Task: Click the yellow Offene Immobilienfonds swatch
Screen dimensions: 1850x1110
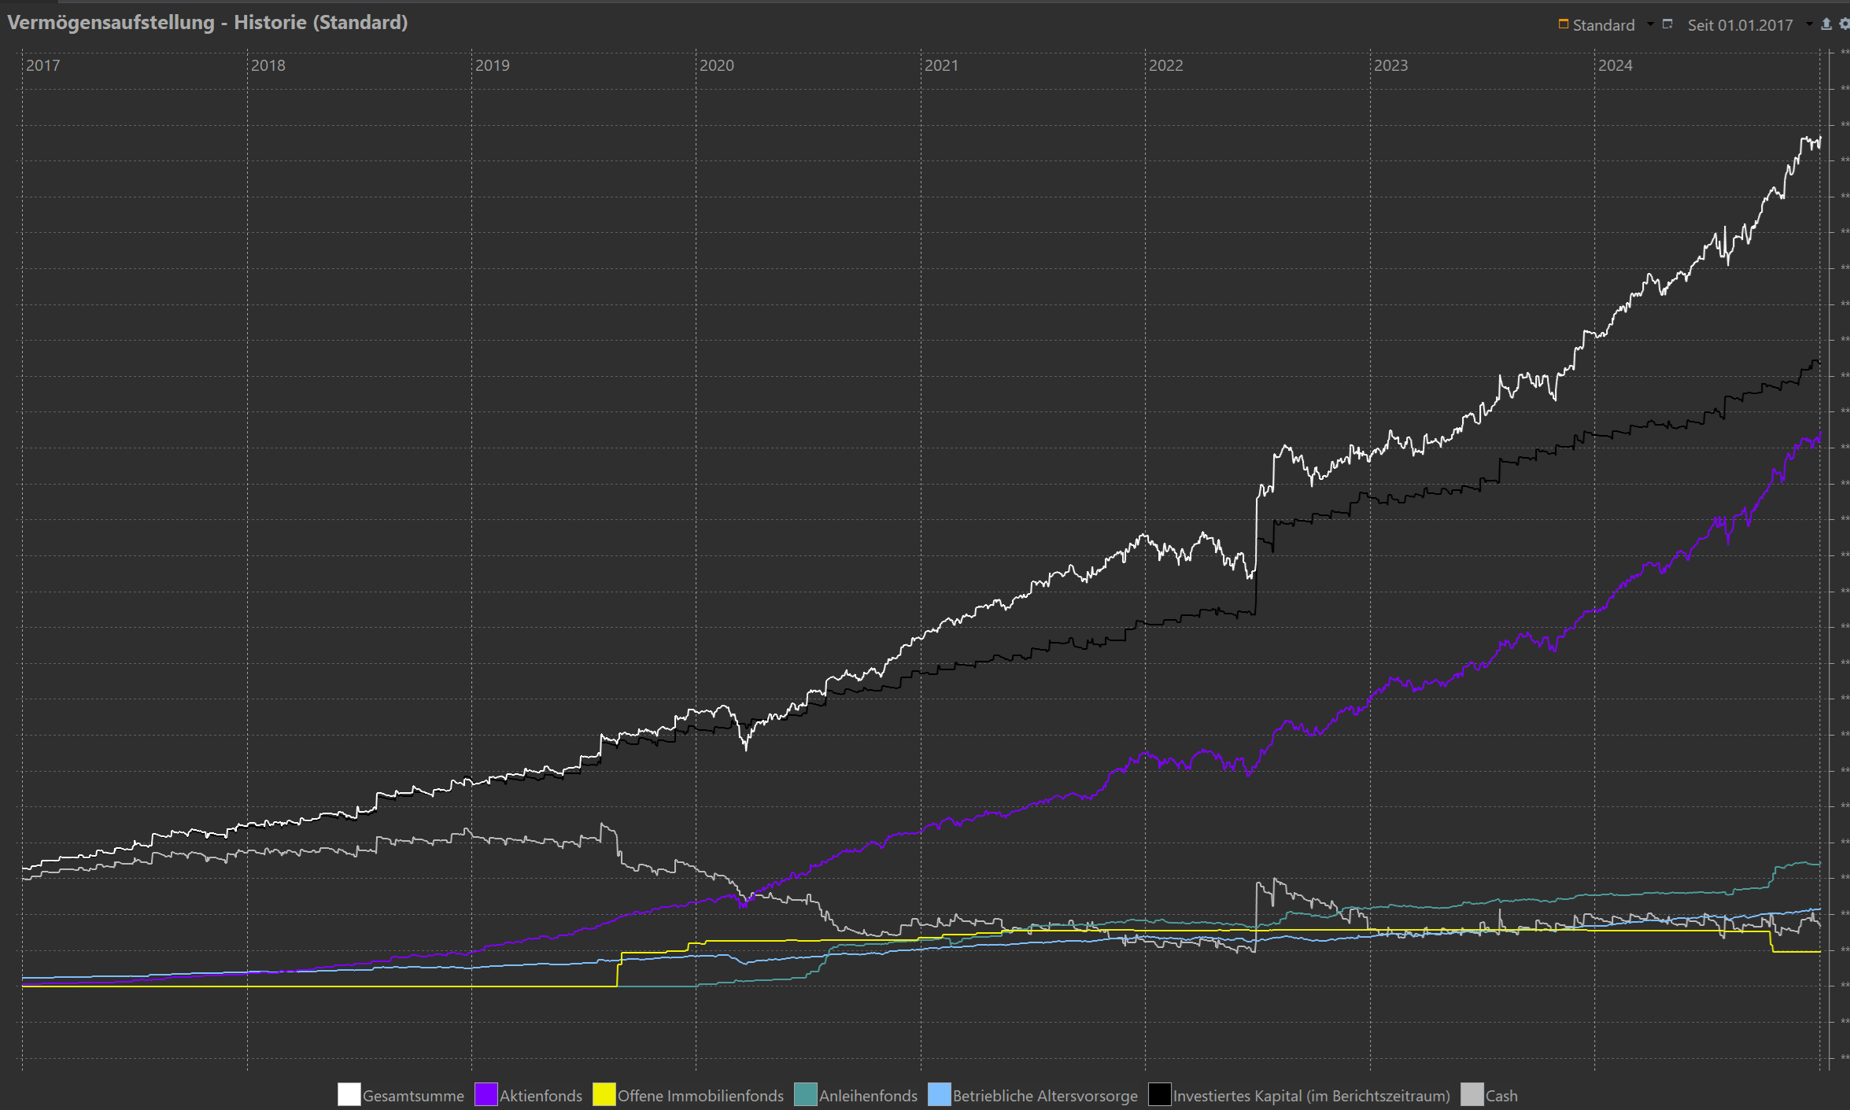Action: coord(604,1094)
